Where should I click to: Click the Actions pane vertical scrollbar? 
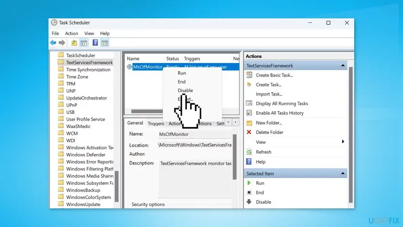(x=350, y=134)
